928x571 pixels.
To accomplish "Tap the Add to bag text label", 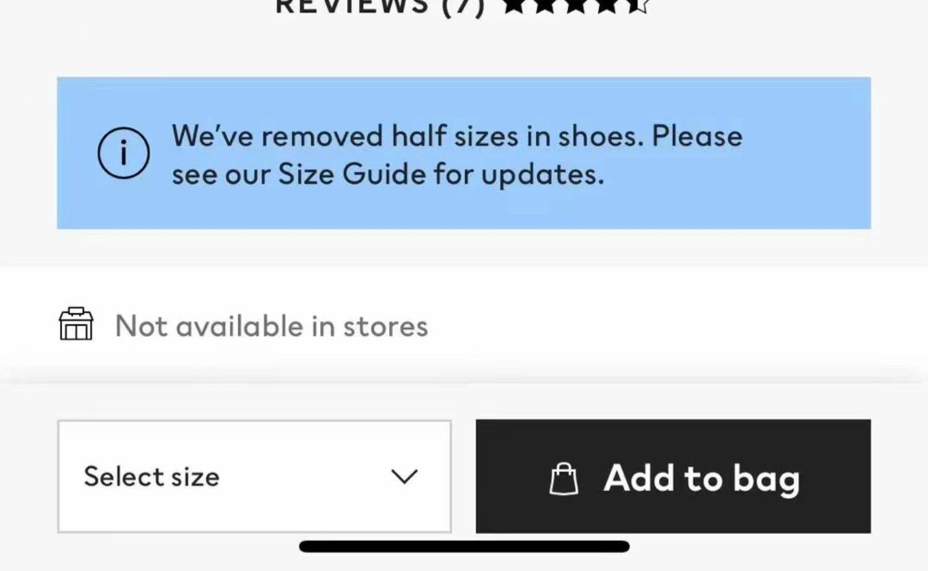I will [702, 479].
